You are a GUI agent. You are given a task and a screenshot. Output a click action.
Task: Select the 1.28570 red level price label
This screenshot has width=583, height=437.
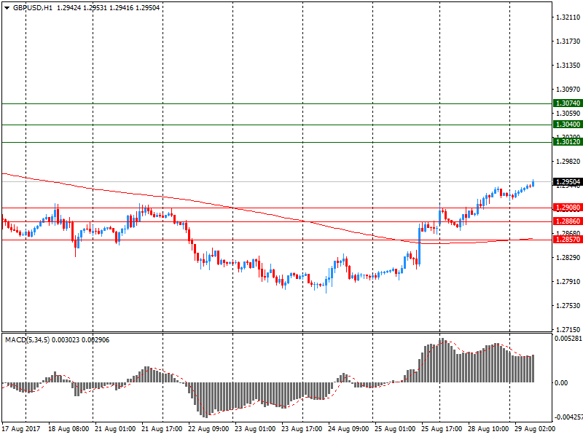pos(568,240)
